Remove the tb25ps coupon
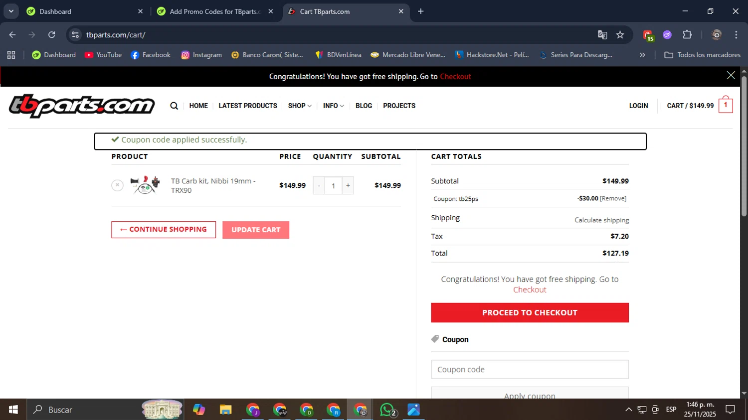This screenshot has height=420, width=748. [613, 198]
